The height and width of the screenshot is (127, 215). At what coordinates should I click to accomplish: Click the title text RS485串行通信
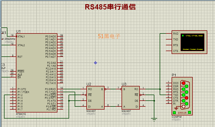[x=110, y=7]
